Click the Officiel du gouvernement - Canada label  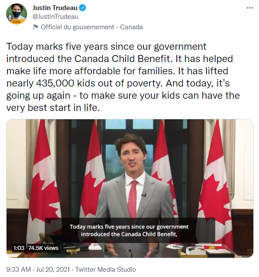point(91,27)
